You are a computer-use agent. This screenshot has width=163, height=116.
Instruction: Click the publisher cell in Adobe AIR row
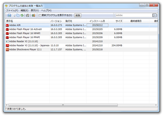(76, 25)
